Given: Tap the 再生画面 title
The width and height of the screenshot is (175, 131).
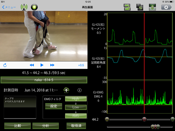Looking at the screenshot, I should click(x=87, y=7).
